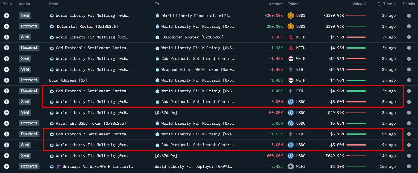418x173 pixels.
Task: Click the WETH token icon in 1.48K row
Action: (291, 80)
